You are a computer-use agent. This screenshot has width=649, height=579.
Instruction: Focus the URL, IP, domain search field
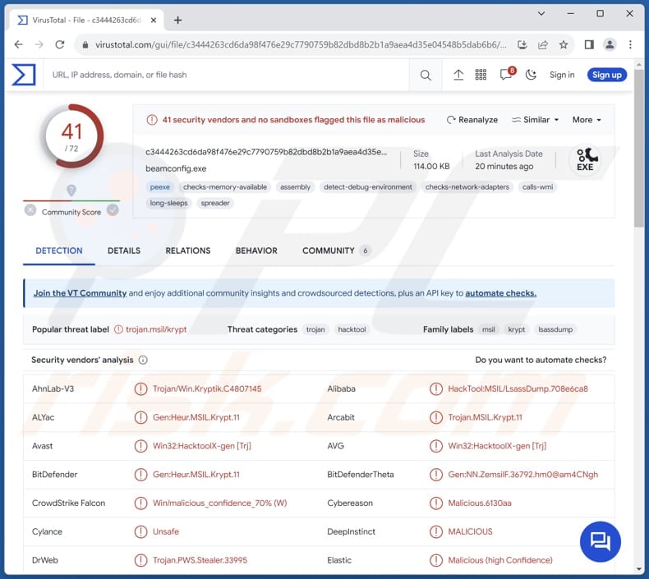click(227, 75)
